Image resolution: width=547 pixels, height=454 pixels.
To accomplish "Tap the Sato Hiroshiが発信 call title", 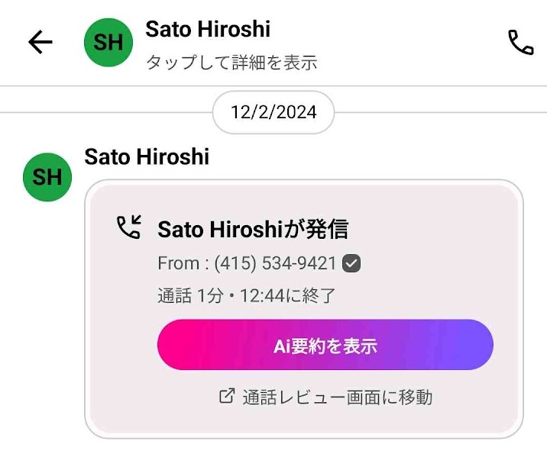I will coord(253,229).
